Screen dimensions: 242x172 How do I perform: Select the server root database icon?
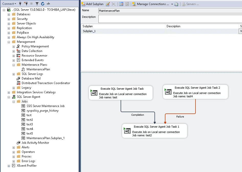click(x=9, y=10)
